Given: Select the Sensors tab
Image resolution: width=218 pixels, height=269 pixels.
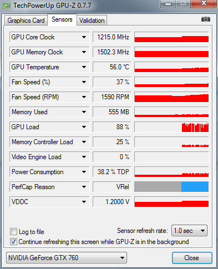Looking at the screenshot, I should (62, 19).
